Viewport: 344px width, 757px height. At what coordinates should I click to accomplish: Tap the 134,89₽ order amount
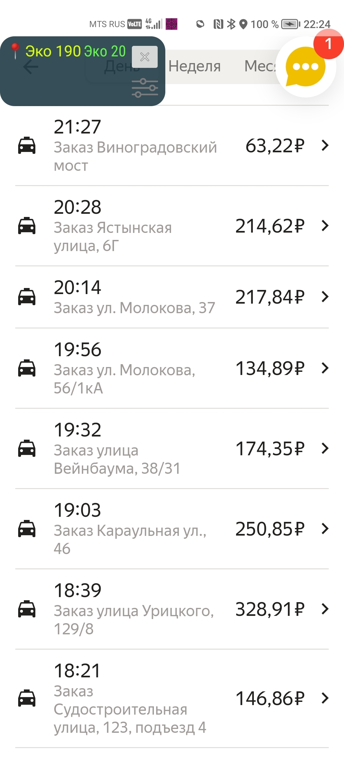269,368
